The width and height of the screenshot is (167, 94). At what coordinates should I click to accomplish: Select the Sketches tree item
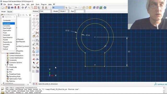coord(12,81)
